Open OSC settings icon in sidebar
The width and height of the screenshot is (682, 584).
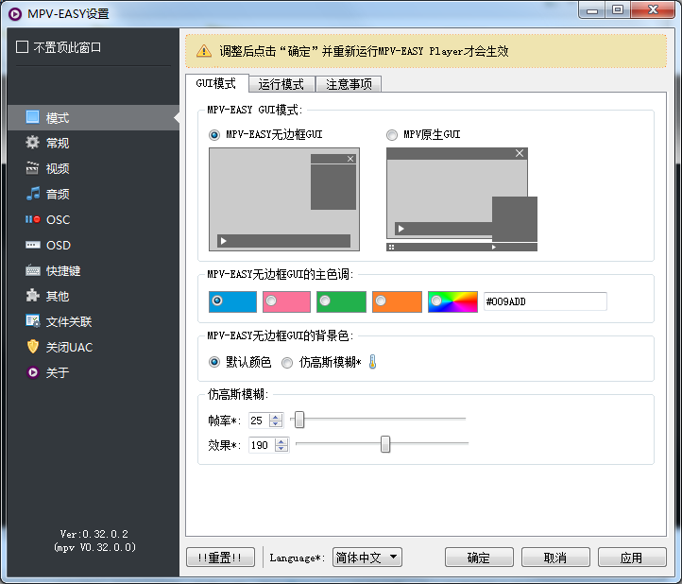33,219
